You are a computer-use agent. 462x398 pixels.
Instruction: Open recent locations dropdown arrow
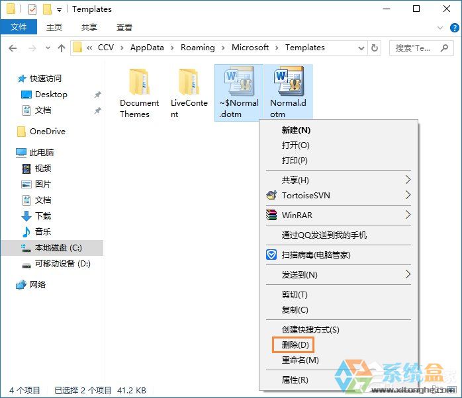coord(48,48)
